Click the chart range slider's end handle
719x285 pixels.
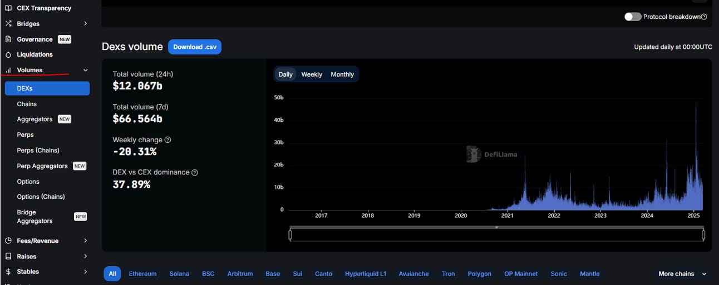[703, 235]
